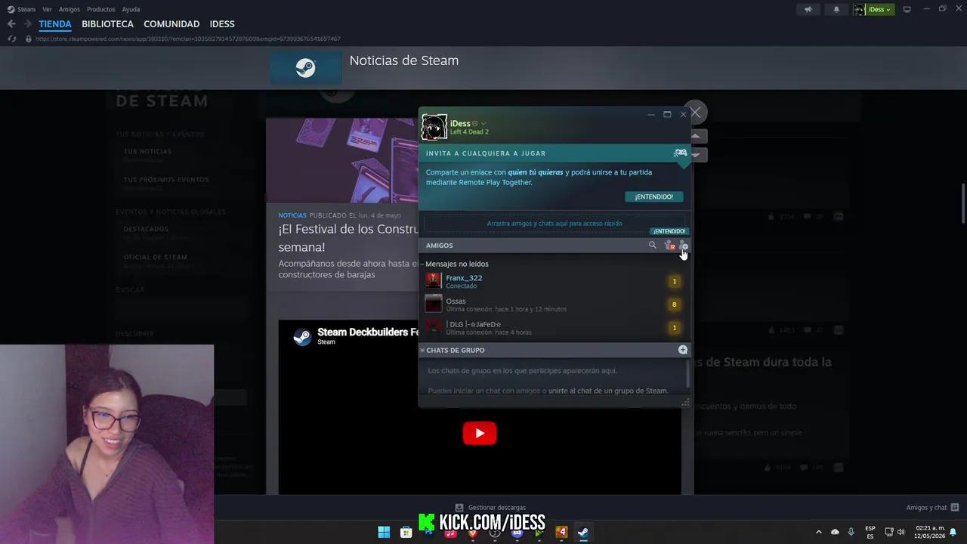This screenshot has height=544, width=967.
Task: Click Ossas unread badge showing 8
Action: (x=674, y=304)
